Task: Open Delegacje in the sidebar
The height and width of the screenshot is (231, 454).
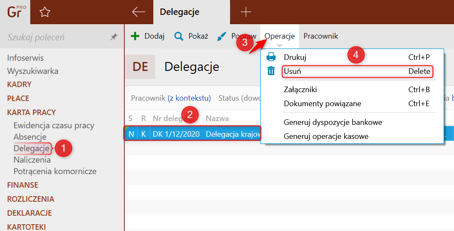Action: coord(32,149)
